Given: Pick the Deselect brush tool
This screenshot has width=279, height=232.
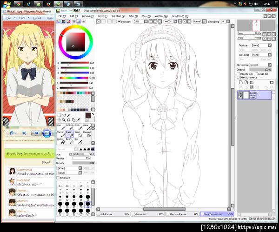Looking at the screenshot, I should tap(87, 134).
